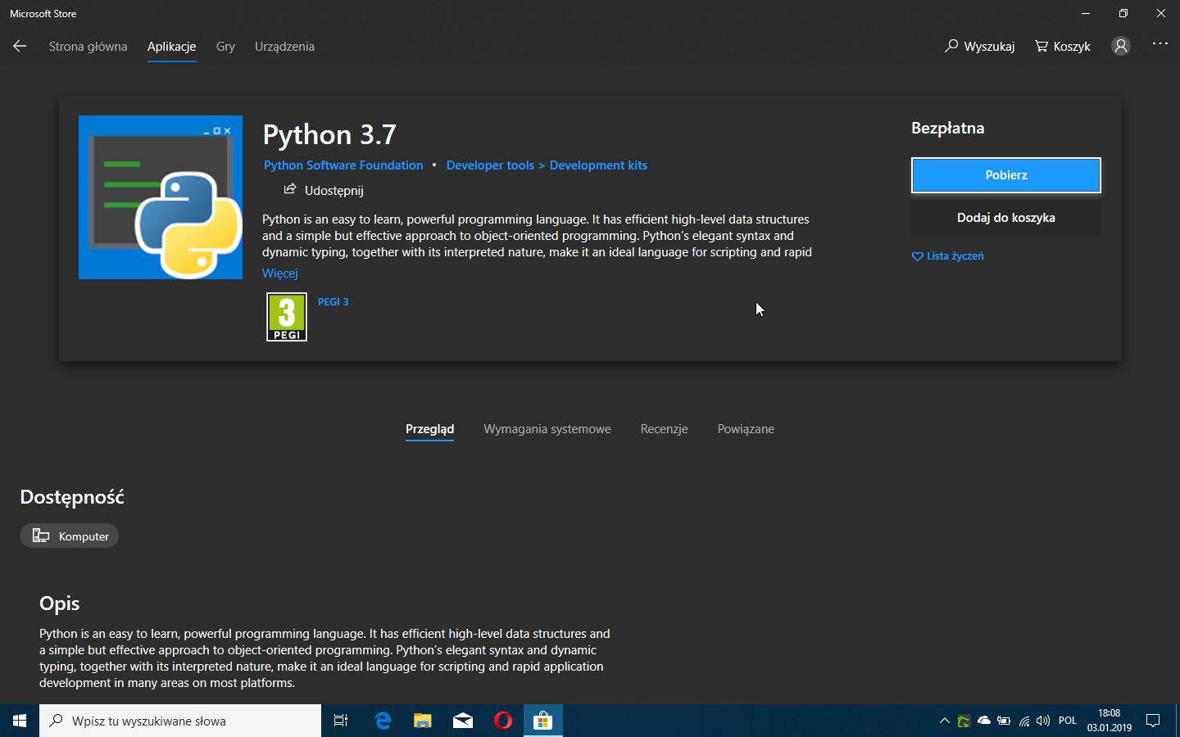The height and width of the screenshot is (737, 1180).
Task: Open Task View on the taskbar
Action: [x=341, y=721]
